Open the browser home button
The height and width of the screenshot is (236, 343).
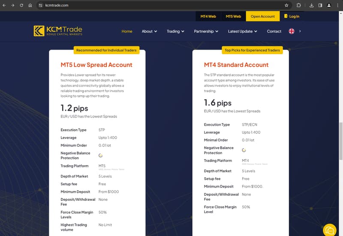[x=30, y=5]
